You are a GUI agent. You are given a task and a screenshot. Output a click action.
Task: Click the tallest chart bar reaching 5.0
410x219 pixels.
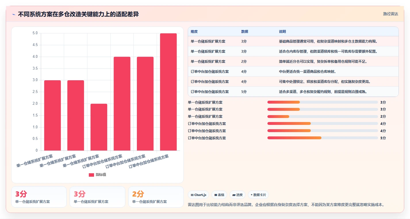[x=168, y=92]
